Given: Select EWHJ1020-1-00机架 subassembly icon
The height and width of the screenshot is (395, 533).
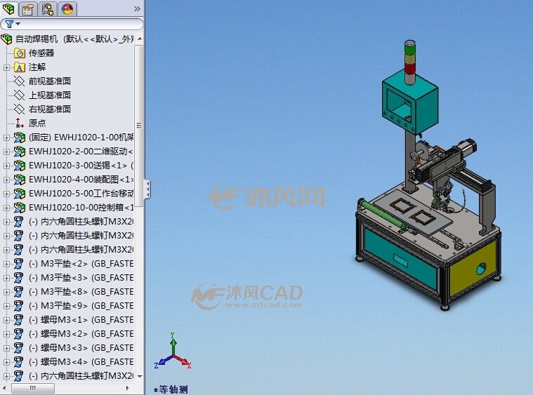Looking at the screenshot, I should coord(20,138).
